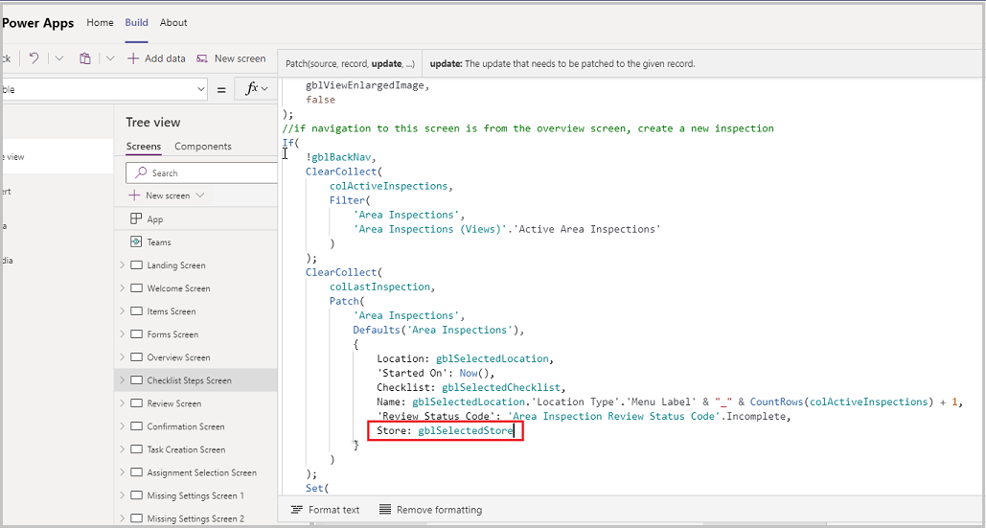Click the Remove formatting icon
The image size is (986, 528).
pyautogui.click(x=385, y=510)
